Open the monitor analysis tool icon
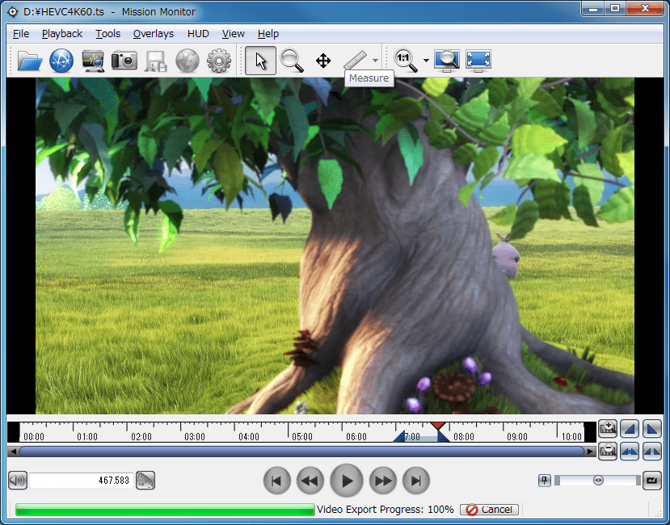Screen dimensions: 670x525 [x=93, y=61]
